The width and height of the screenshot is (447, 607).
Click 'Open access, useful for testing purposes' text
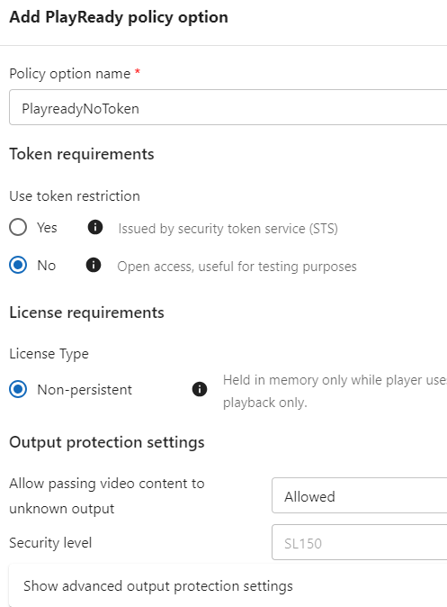(237, 267)
